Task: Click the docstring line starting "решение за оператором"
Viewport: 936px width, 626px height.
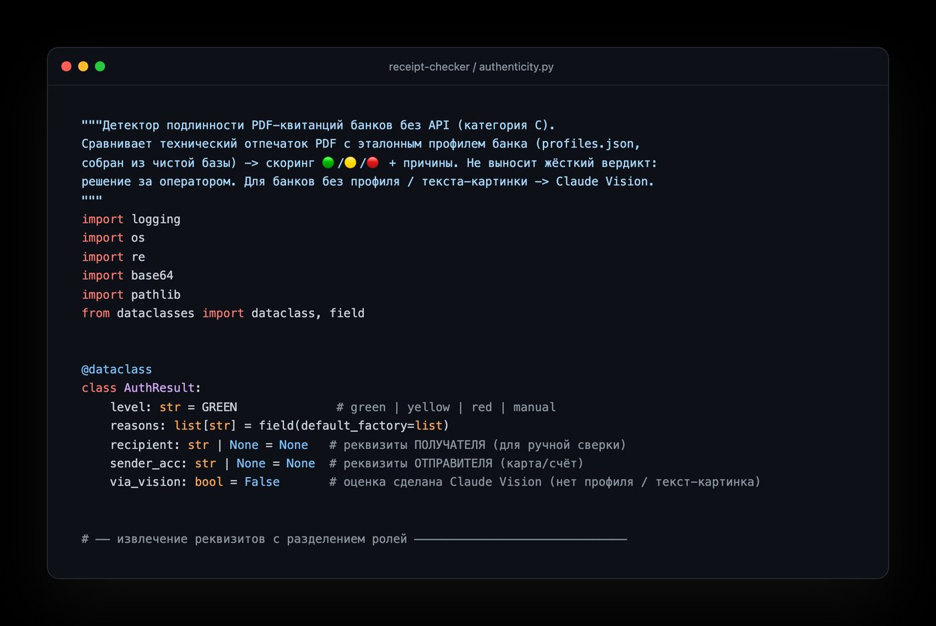Action: pos(368,182)
